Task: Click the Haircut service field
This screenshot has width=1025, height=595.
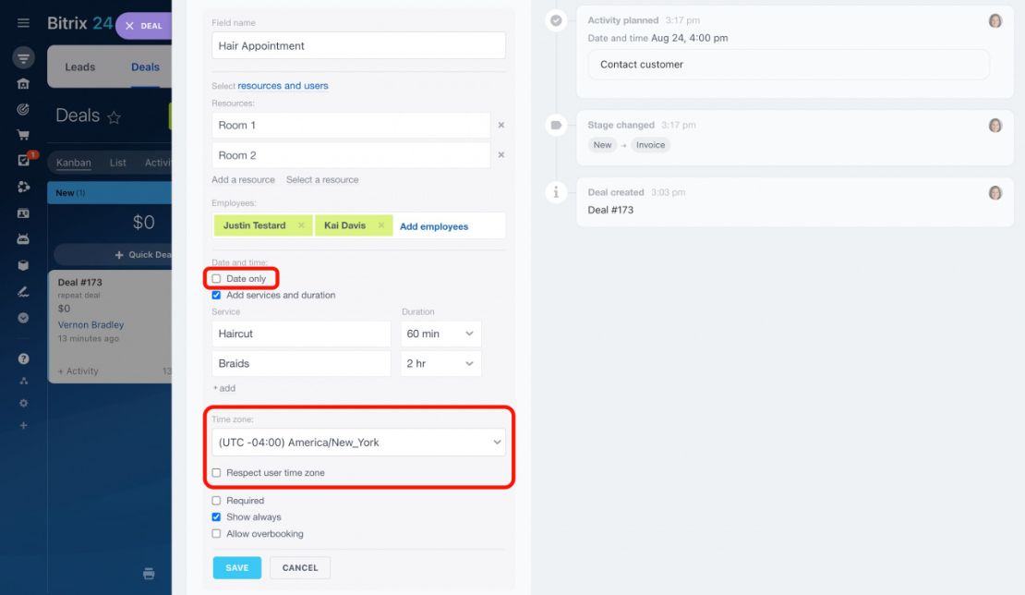Action: [301, 334]
